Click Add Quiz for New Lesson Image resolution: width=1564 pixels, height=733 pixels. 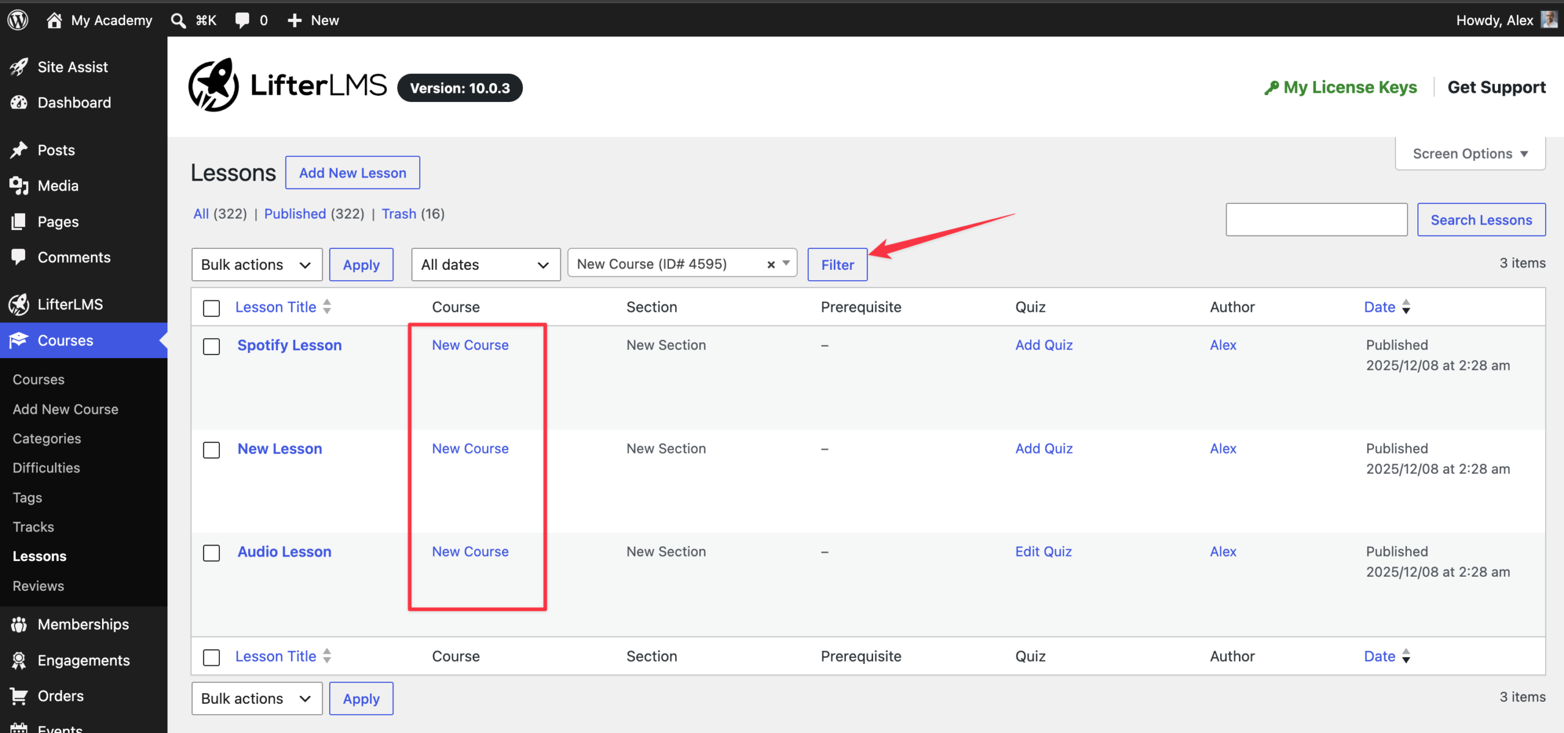pos(1043,449)
